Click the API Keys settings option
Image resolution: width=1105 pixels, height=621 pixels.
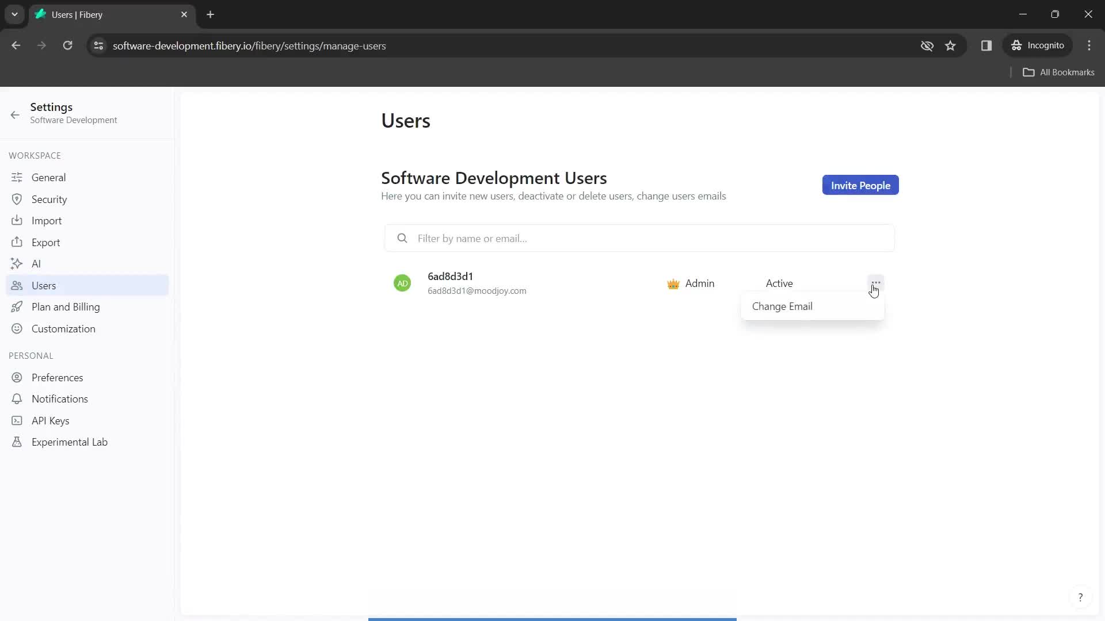click(50, 420)
